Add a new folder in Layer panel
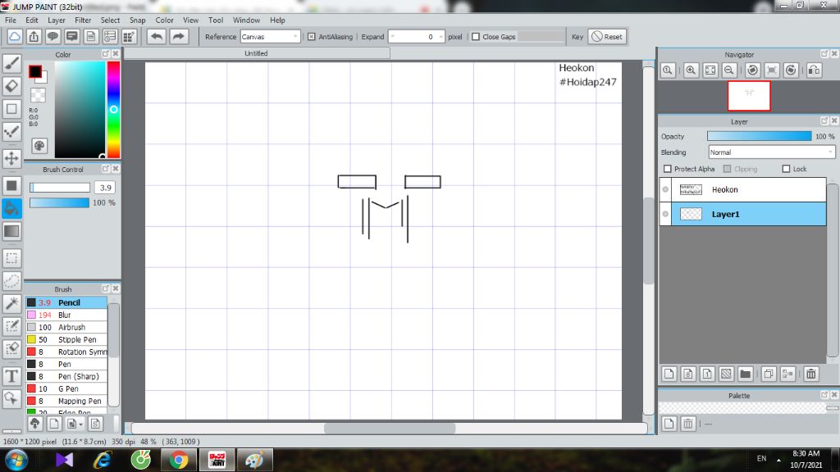Viewport: 840px width, 472px height. point(745,374)
